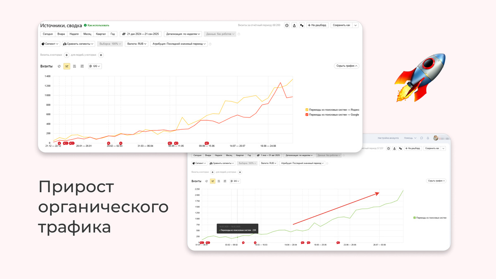This screenshot has height=279, width=496.
Task: Click 'Сохранить как' button in upper report
Action: pyautogui.click(x=341, y=25)
